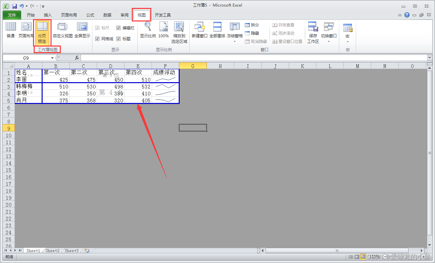Screen dimensions: 435x263
Task: Click the Name Box showing G9
Action: pos(26,58)
